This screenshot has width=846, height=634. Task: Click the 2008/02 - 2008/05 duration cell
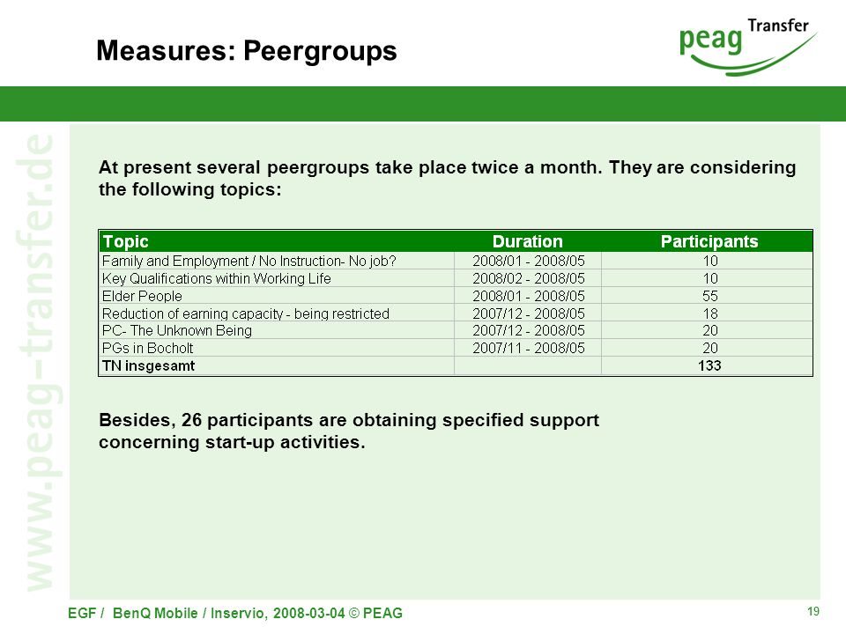528,279
